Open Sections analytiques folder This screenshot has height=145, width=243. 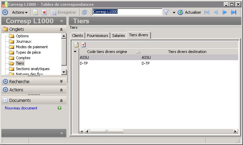[x=33, y=69]
